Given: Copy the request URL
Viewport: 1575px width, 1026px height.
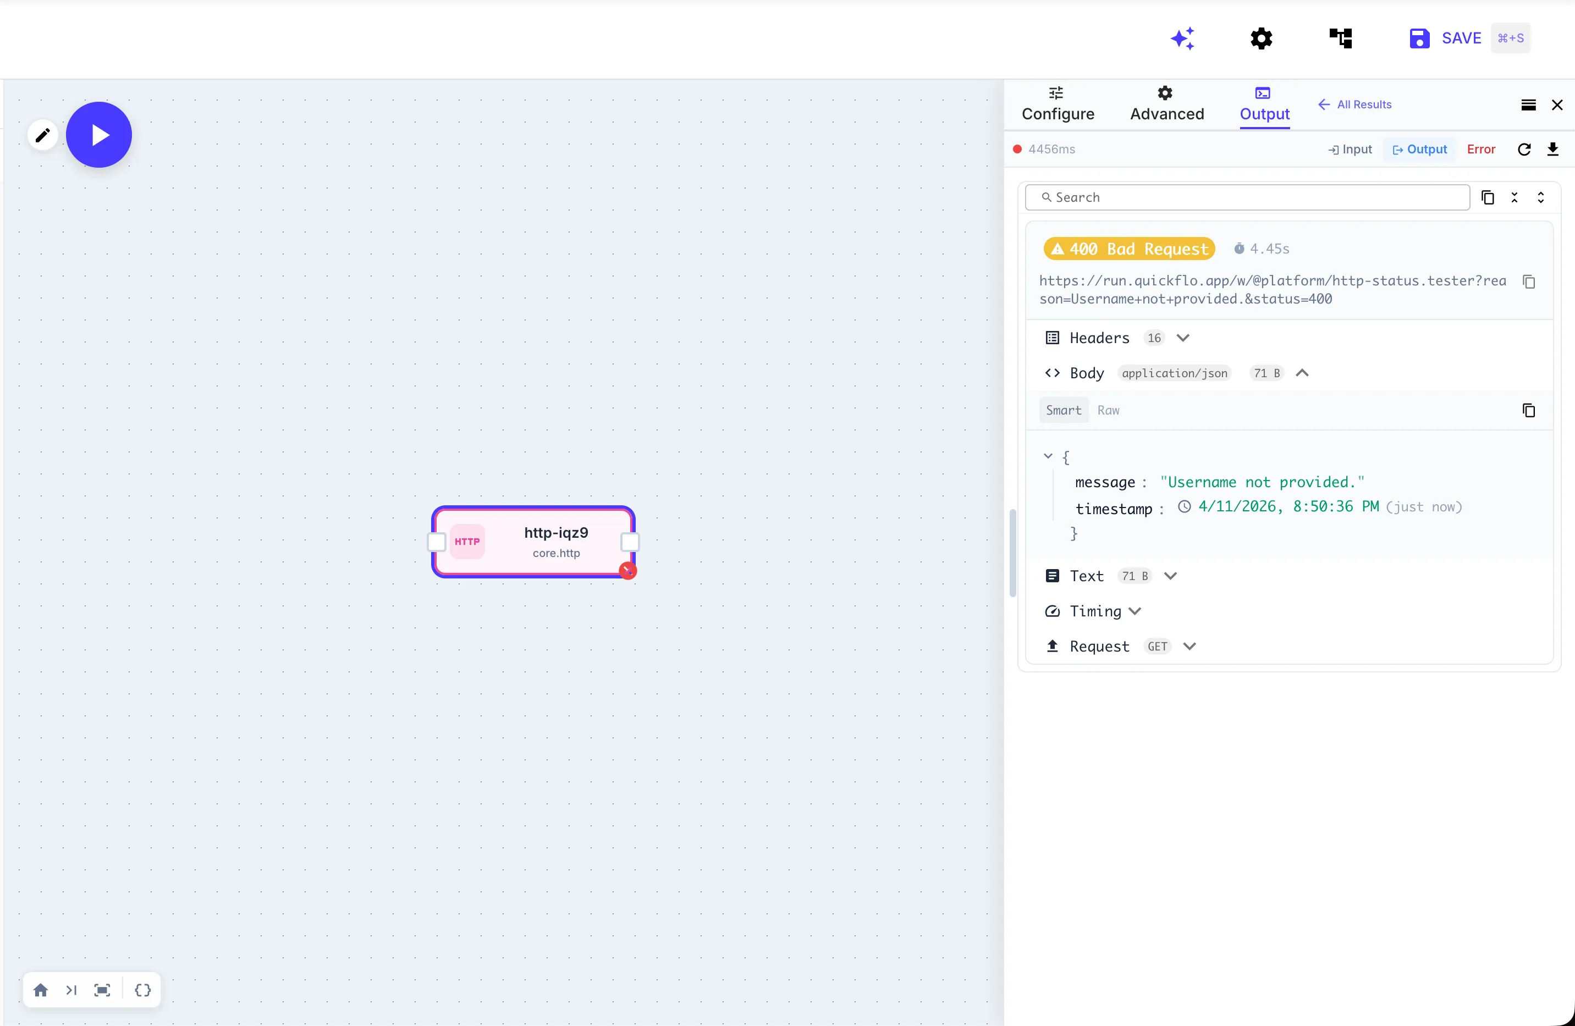Looking at the screenshot, I should [x=1529, y=282].
